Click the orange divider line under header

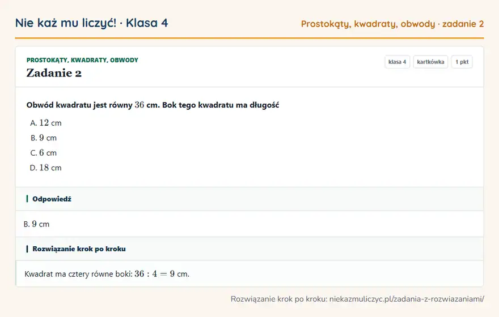click(249, 38)
